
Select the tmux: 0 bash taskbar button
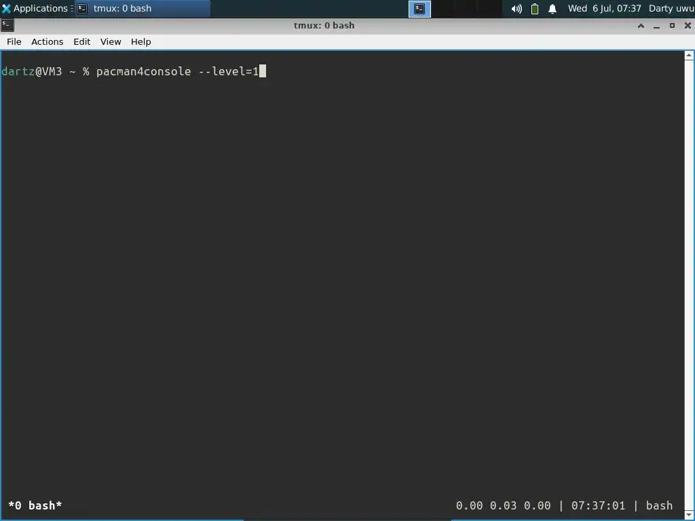pyautogui.click(x=142, y=8)
